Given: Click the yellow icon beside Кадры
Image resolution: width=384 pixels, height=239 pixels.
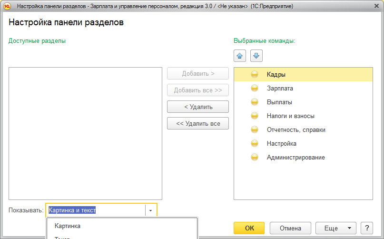Looking at the screenshot, I should tap(255, 74).
